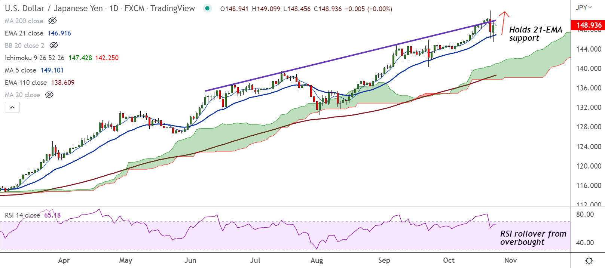Select the MA 5 close indicator label
This screenshot has height=268, width=605.
pos(21,70)
